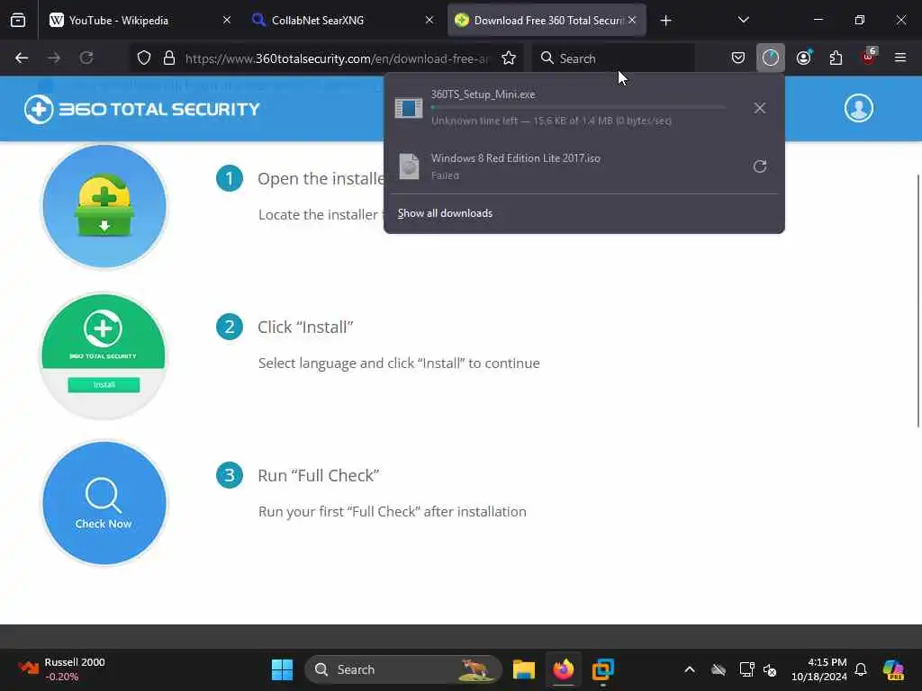Click the green installer box illustration
This screenshot has height=691, width=922.
click(104, 206)
